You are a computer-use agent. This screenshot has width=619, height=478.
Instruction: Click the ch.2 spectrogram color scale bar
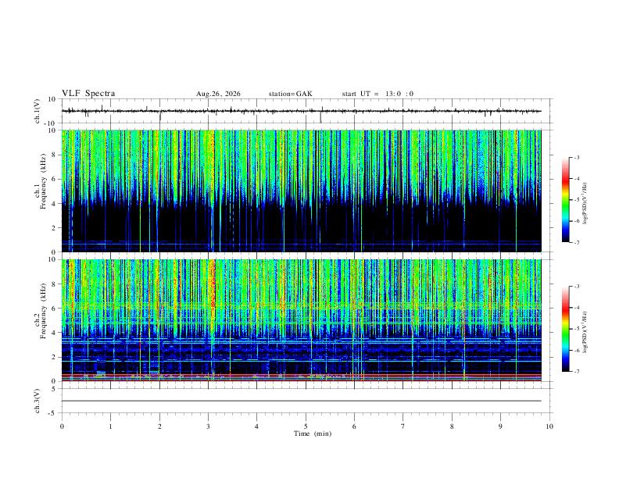(565, 329)
